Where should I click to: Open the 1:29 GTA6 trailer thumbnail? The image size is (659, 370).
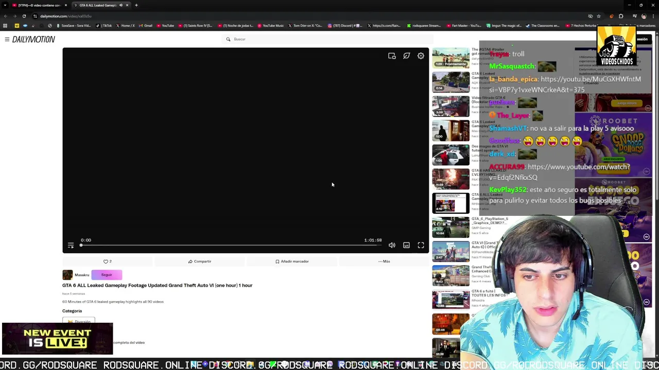451,58
